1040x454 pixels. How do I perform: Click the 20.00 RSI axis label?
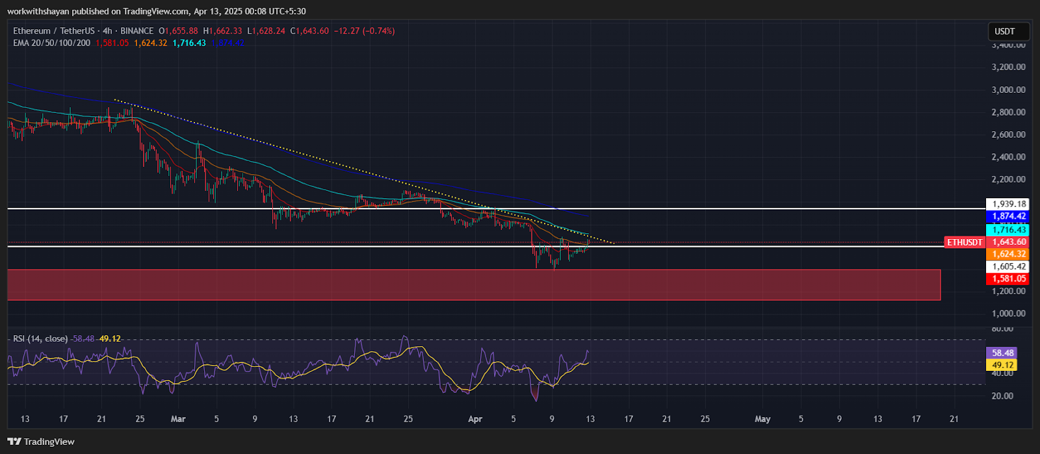(x=1002, y=396)
